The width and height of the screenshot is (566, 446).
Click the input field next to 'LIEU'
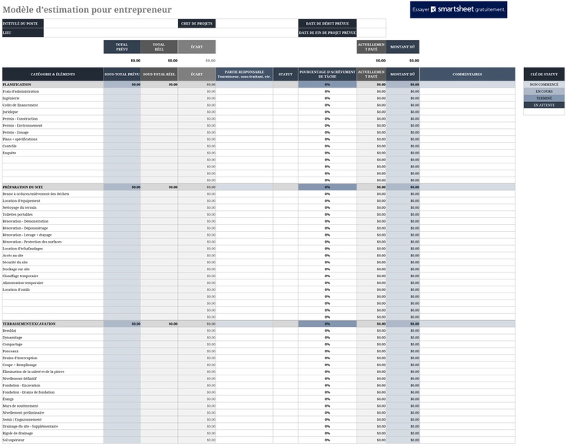point(171,32)
